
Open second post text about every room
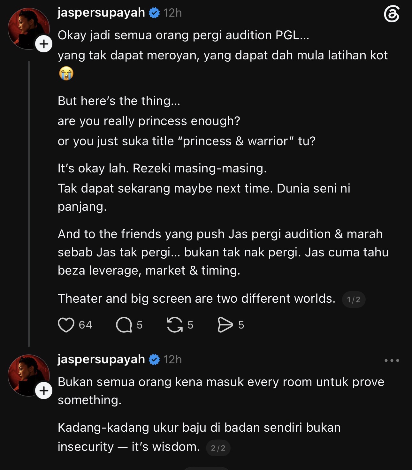coord(221,391)
